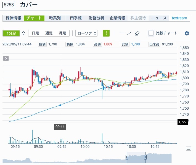
Task: Select the diagonal trend line tool
Action: click(129, 33)
